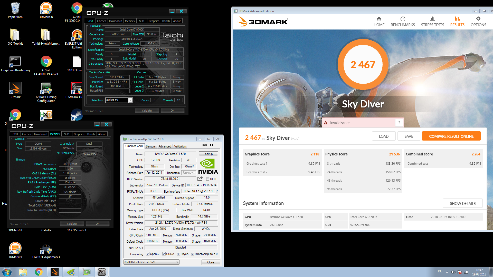The image size is (493, 277).
Task: Click DE language indicator in taskbar
Action: (x=440, y=271)
